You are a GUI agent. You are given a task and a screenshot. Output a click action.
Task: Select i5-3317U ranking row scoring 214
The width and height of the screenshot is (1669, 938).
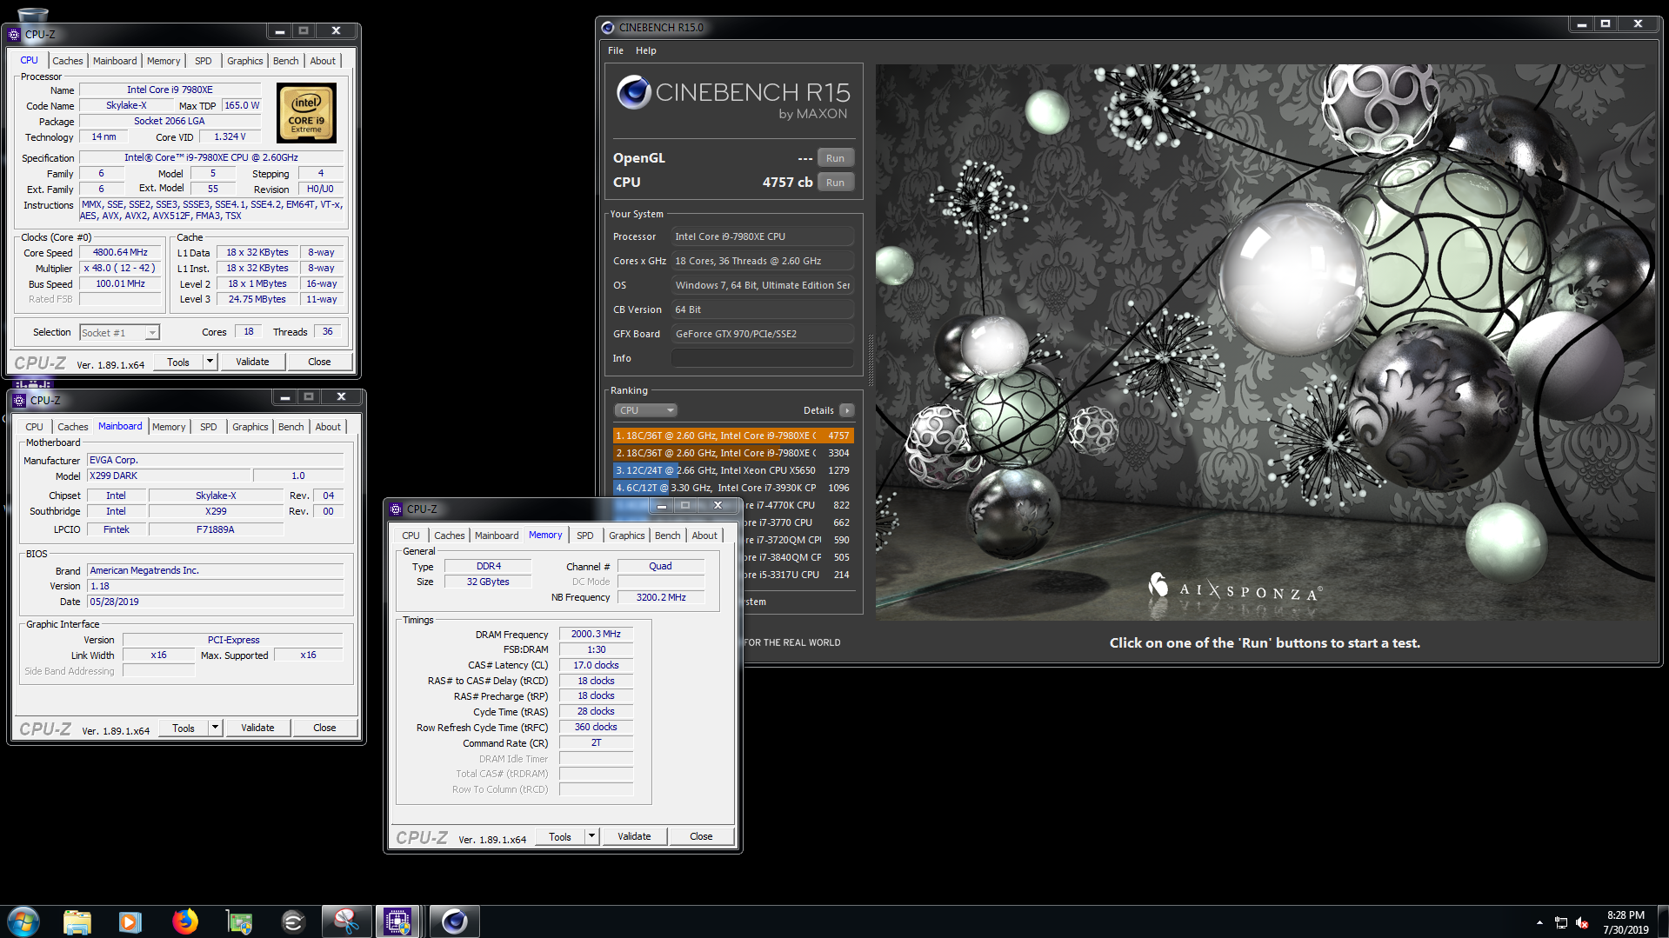[x=798, y=575]
